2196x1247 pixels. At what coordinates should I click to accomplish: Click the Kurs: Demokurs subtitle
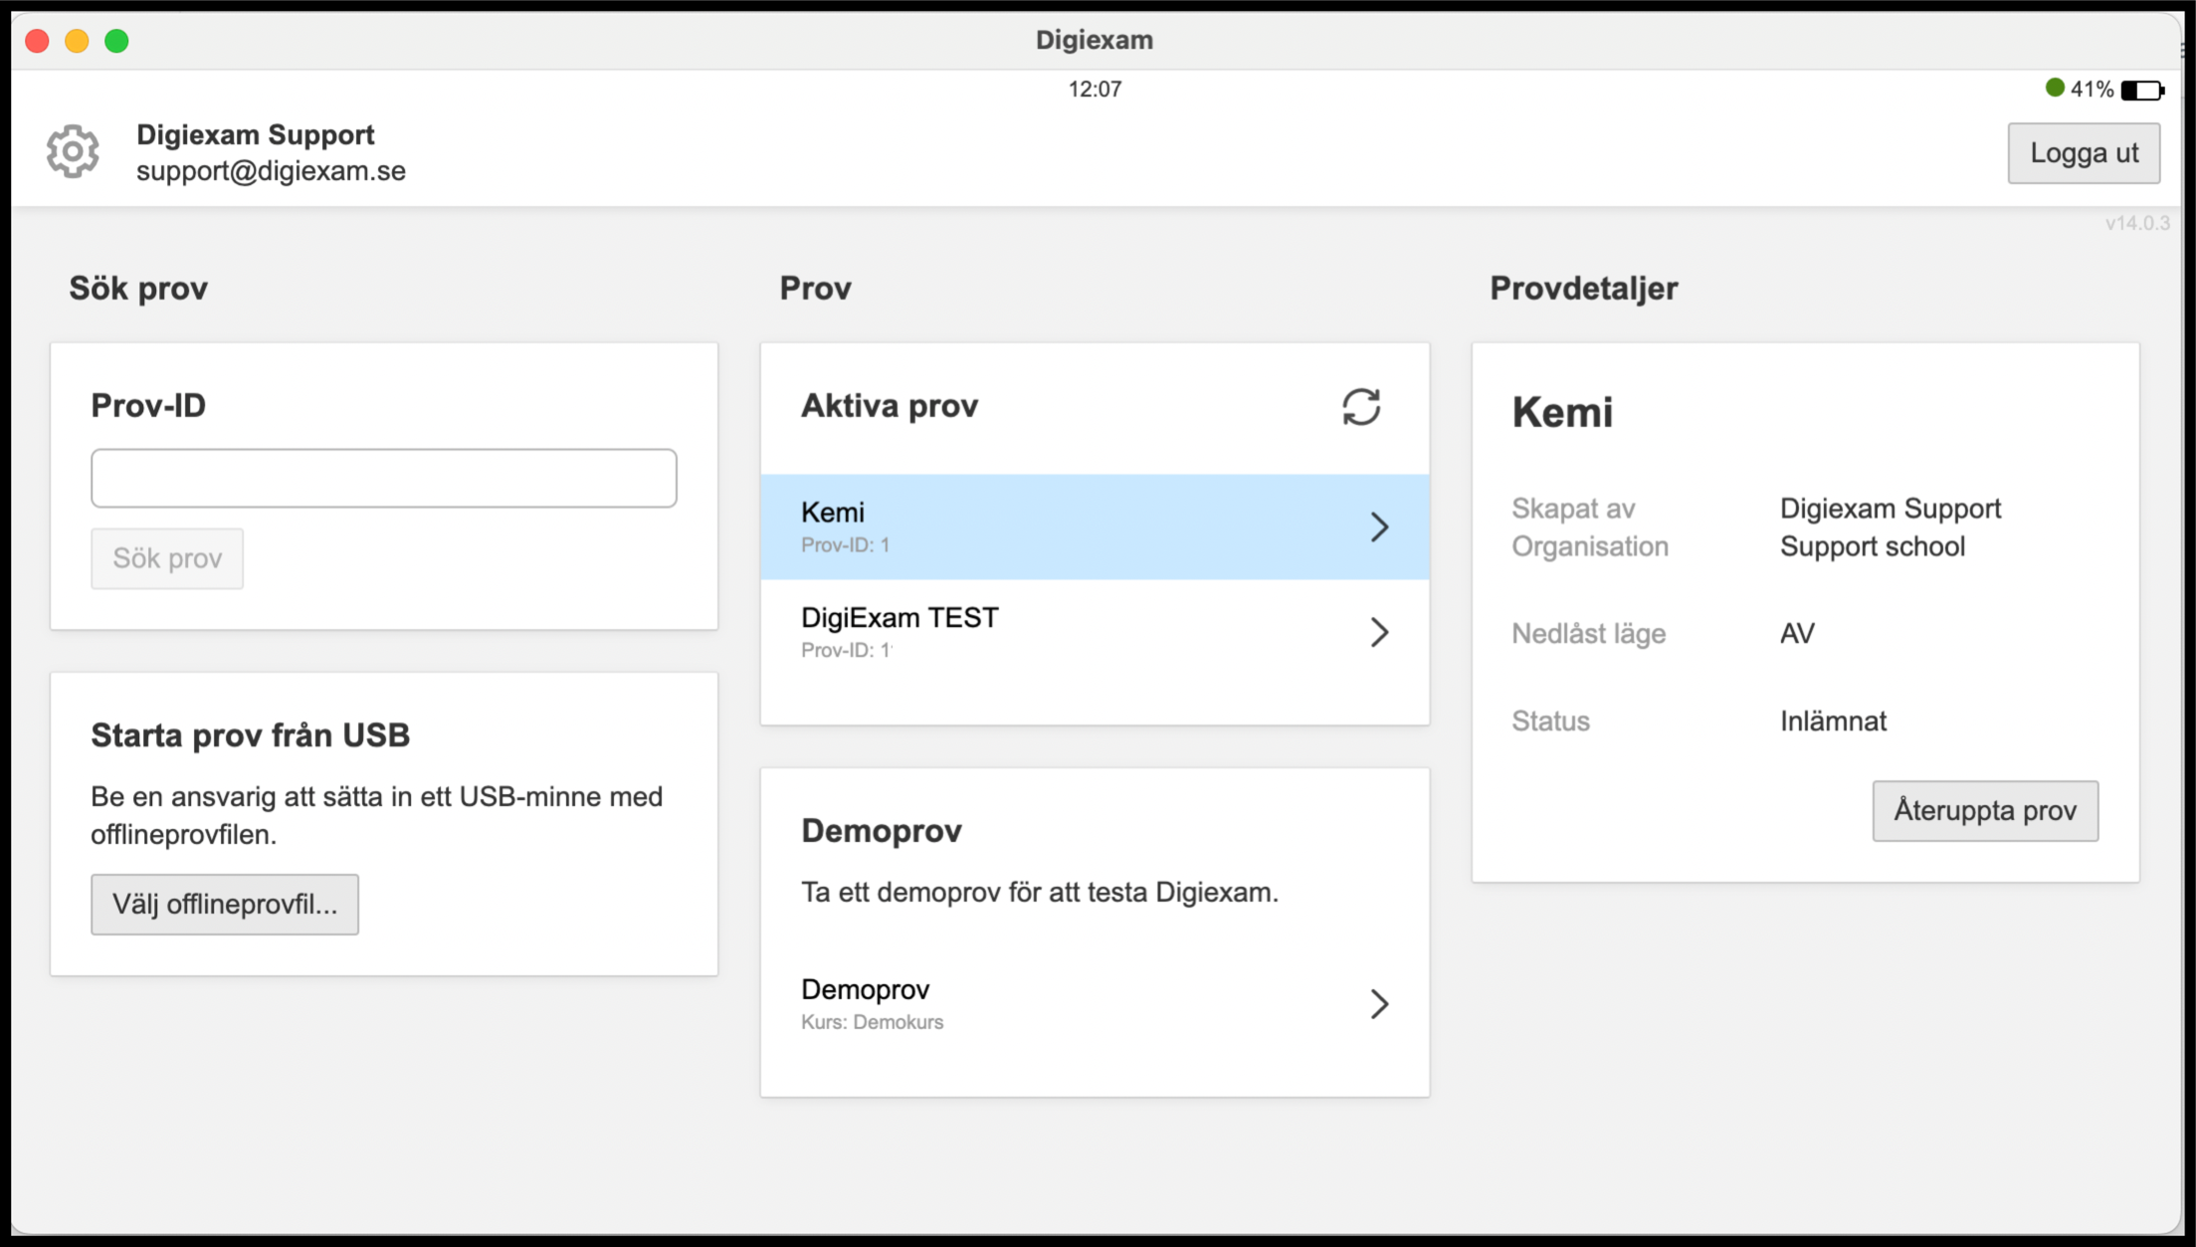click(872, 1022)
